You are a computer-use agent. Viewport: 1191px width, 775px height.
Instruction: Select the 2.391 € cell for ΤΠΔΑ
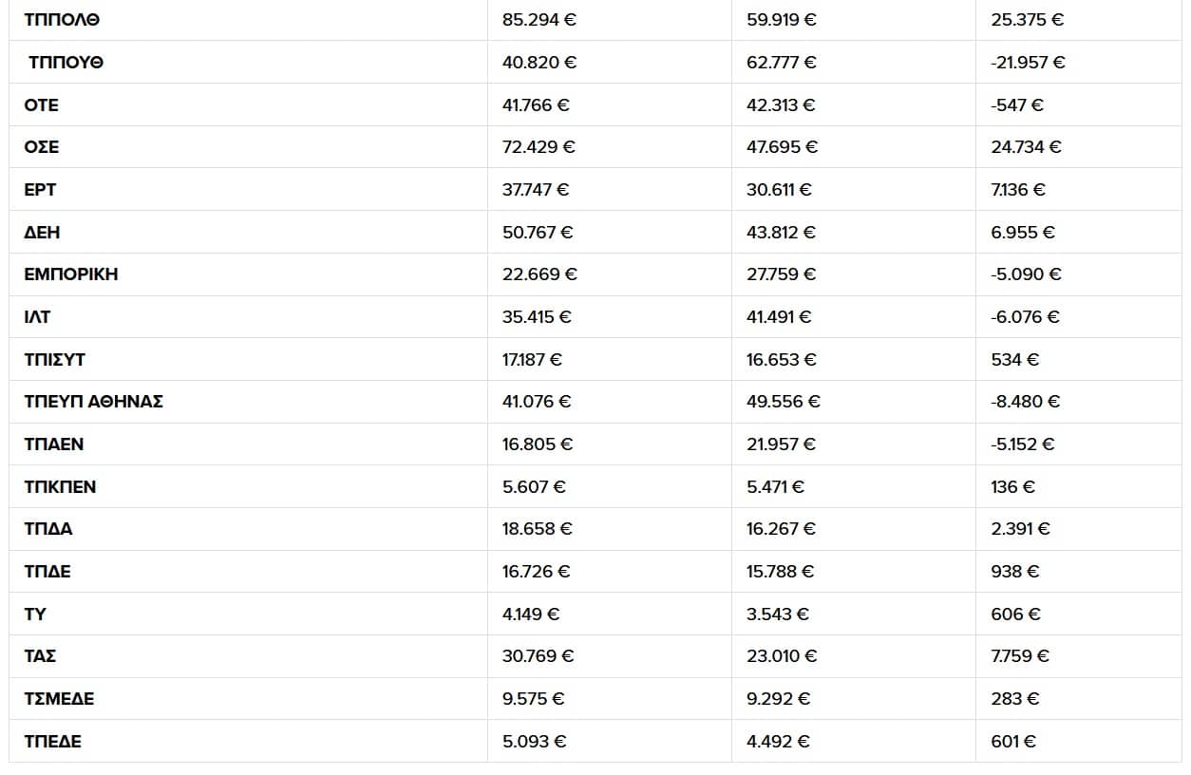click(x=1020, y=529)
